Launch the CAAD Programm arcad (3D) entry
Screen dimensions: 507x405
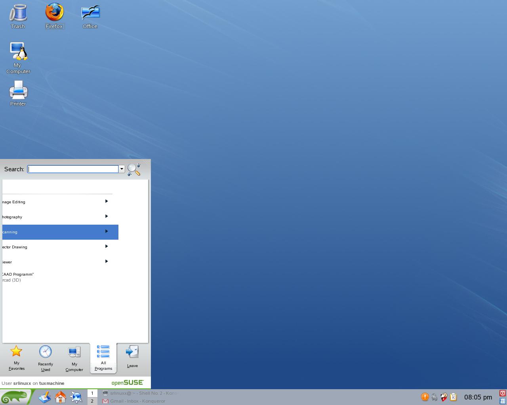click(x=60, y=277)
